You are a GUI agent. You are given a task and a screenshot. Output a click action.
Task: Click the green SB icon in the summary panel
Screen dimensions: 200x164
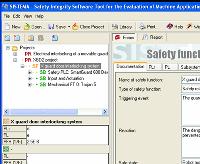tap(6, 149)
